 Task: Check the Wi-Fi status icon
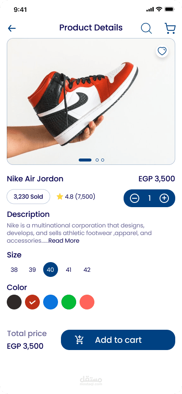159,9
